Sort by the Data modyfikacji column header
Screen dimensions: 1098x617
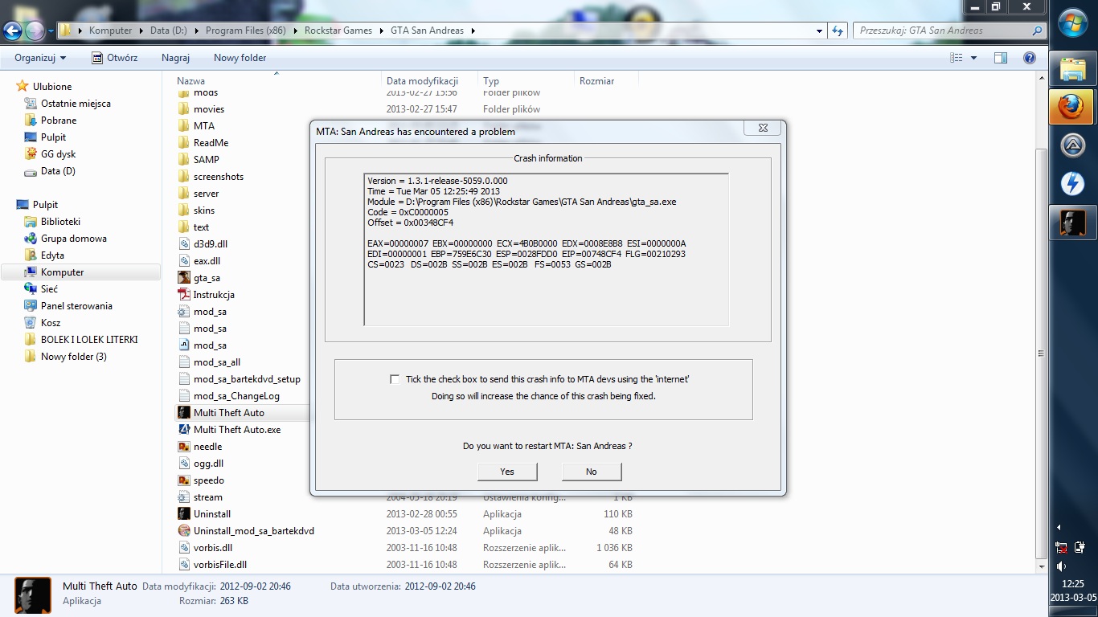(x=429, y=80)
